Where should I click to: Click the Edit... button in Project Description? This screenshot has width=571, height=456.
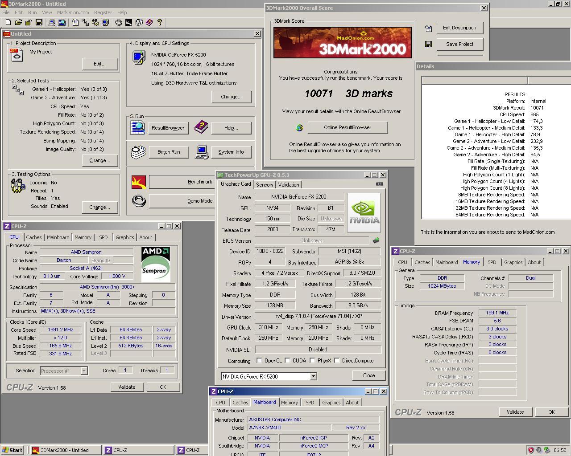pos(99,64)
